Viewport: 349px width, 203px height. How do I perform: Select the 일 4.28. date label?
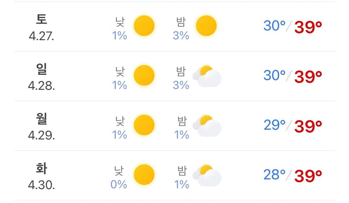41,77
